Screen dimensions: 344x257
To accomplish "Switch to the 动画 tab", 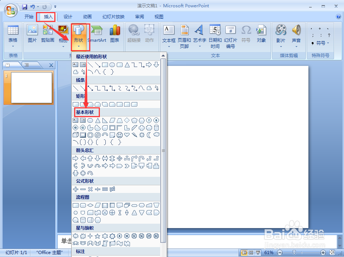I will (87, 16).
